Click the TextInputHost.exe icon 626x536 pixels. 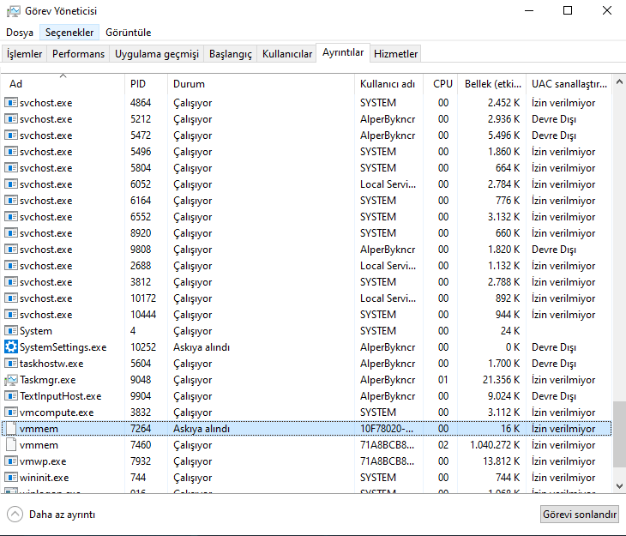pos(11,395)
